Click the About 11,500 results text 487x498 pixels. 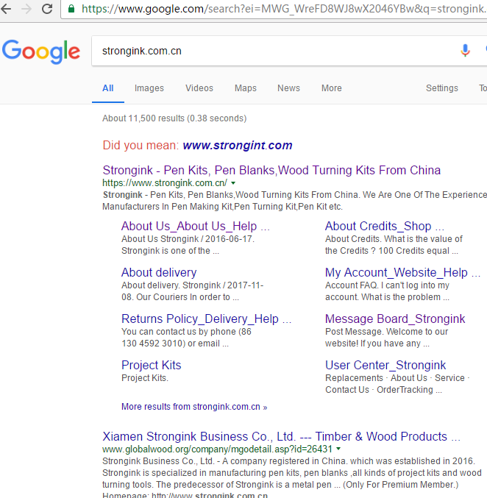pos(174,118)
